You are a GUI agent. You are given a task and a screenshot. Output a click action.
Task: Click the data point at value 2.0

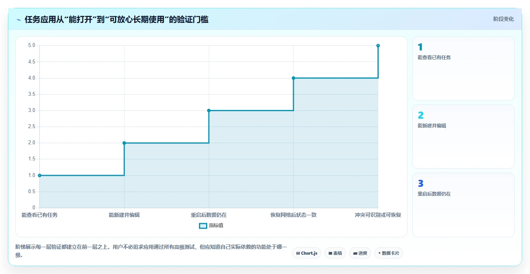tap(124, 143)
